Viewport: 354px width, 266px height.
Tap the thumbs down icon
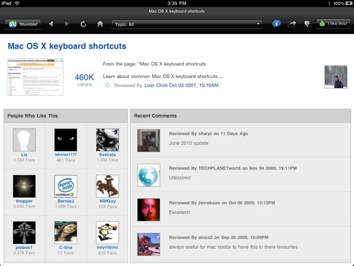(x=307, y=24)
